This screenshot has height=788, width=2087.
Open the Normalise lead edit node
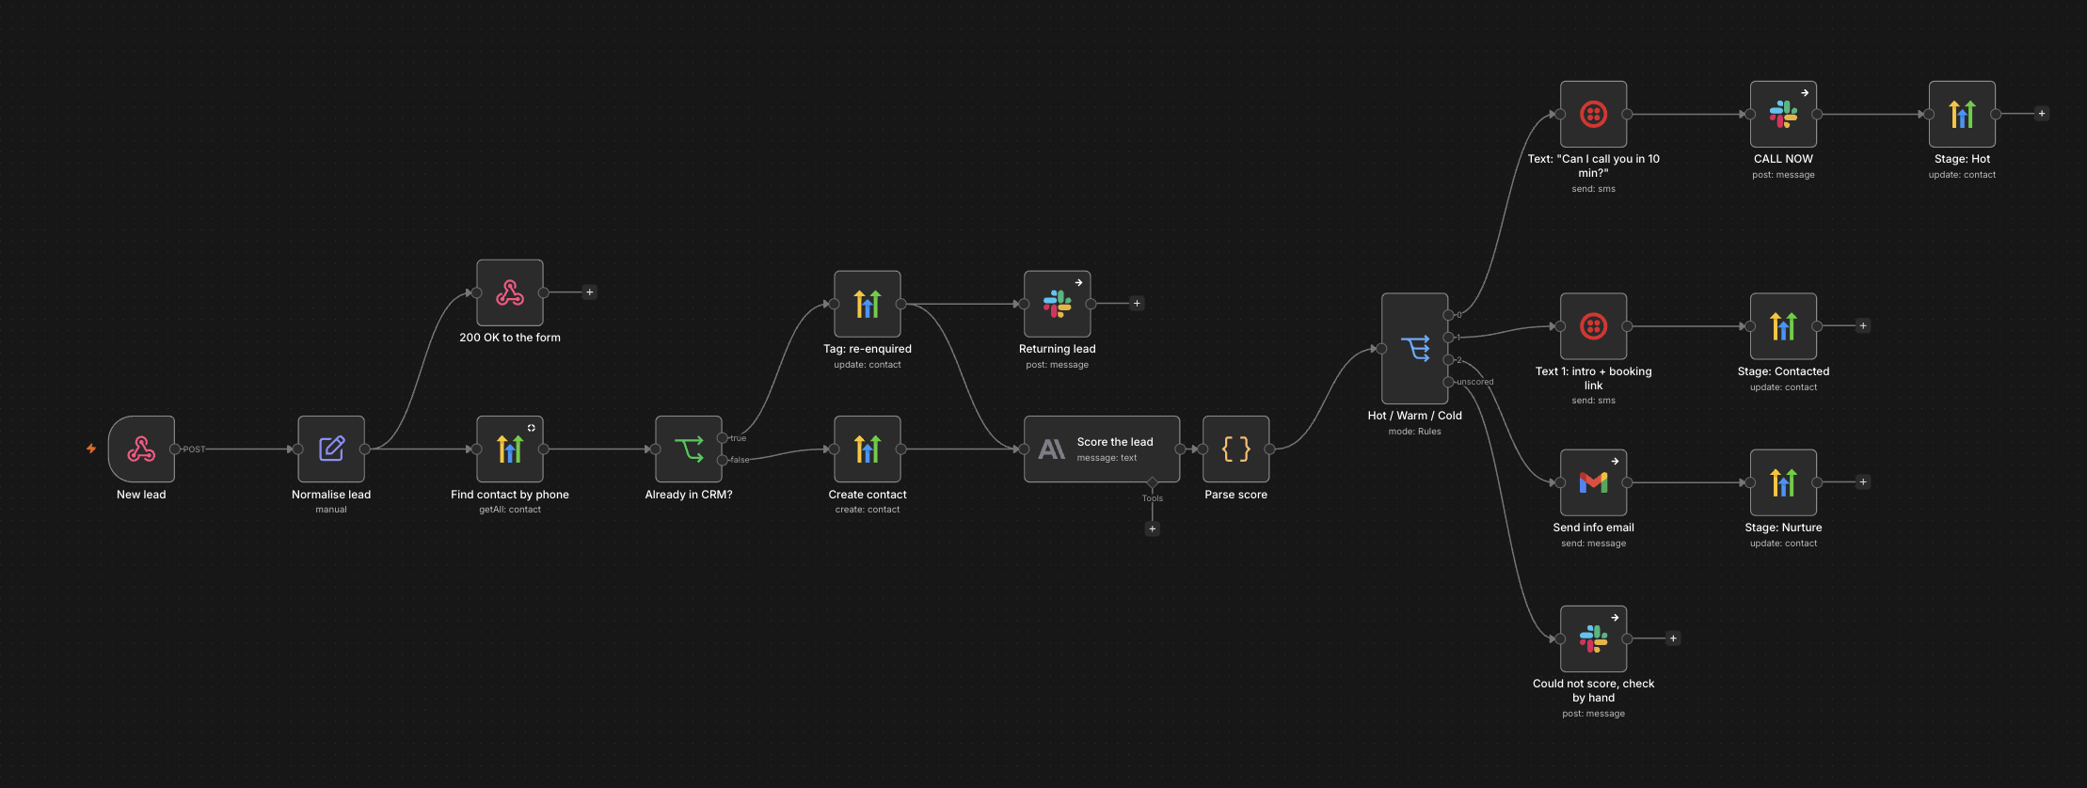coord(331,449)
